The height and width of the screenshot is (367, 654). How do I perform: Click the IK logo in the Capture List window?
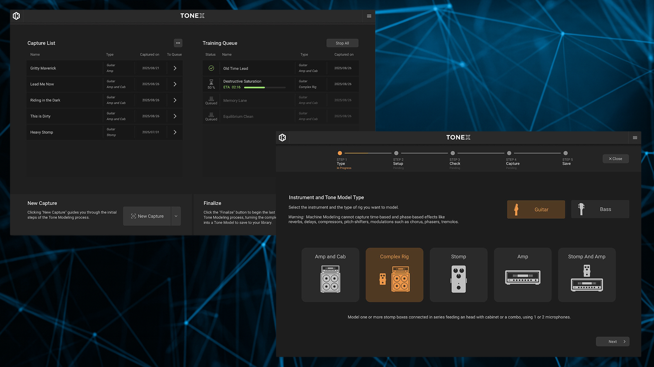pyautogui.click(x=16, y=16)
